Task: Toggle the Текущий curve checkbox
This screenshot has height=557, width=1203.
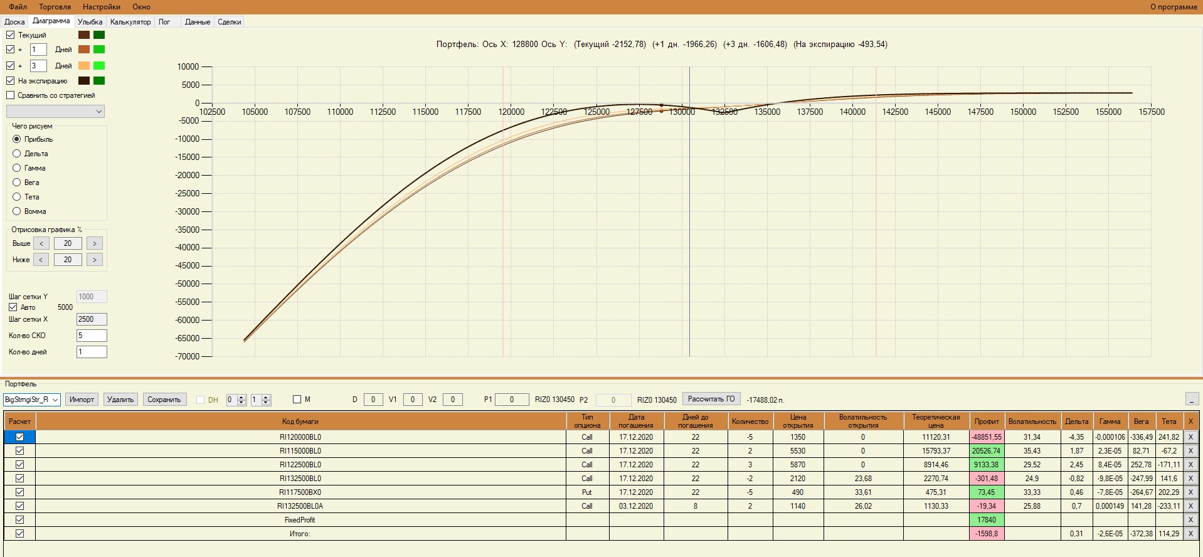Action: pyautogui.click(x=11, y=35)
